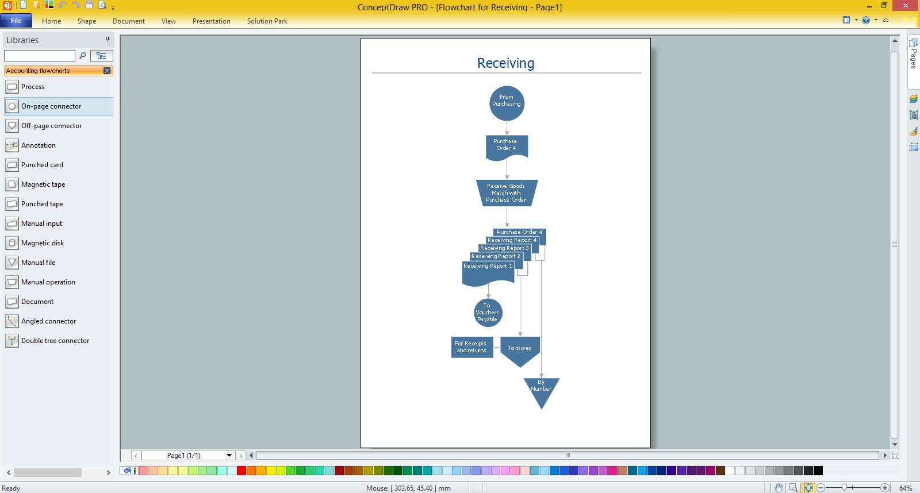Pin the Libraries panel
Image resolution: width=920 pixels, height=493 pixels.
point(108,40)
